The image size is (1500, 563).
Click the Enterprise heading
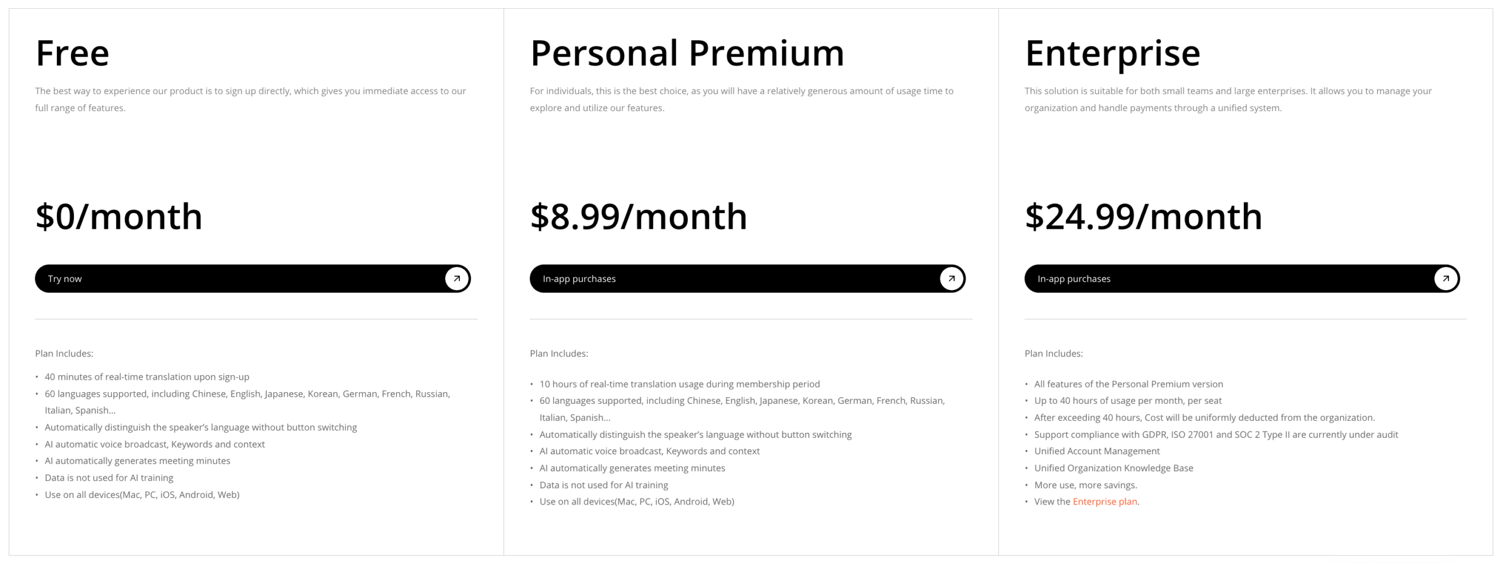(1112, 53)
